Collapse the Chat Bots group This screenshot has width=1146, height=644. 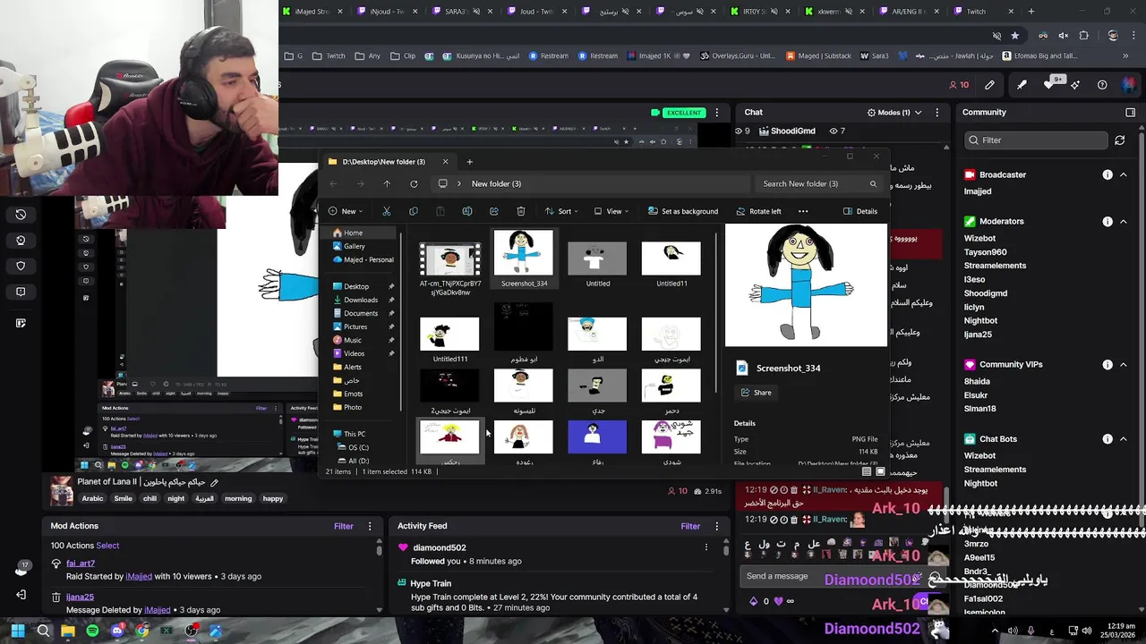coord(1124,439)
